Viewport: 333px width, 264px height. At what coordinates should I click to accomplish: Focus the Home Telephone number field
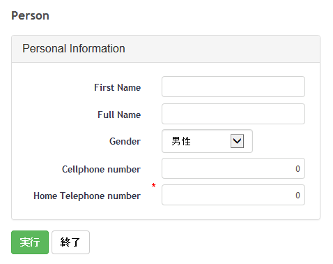click(x=233, y=195)
